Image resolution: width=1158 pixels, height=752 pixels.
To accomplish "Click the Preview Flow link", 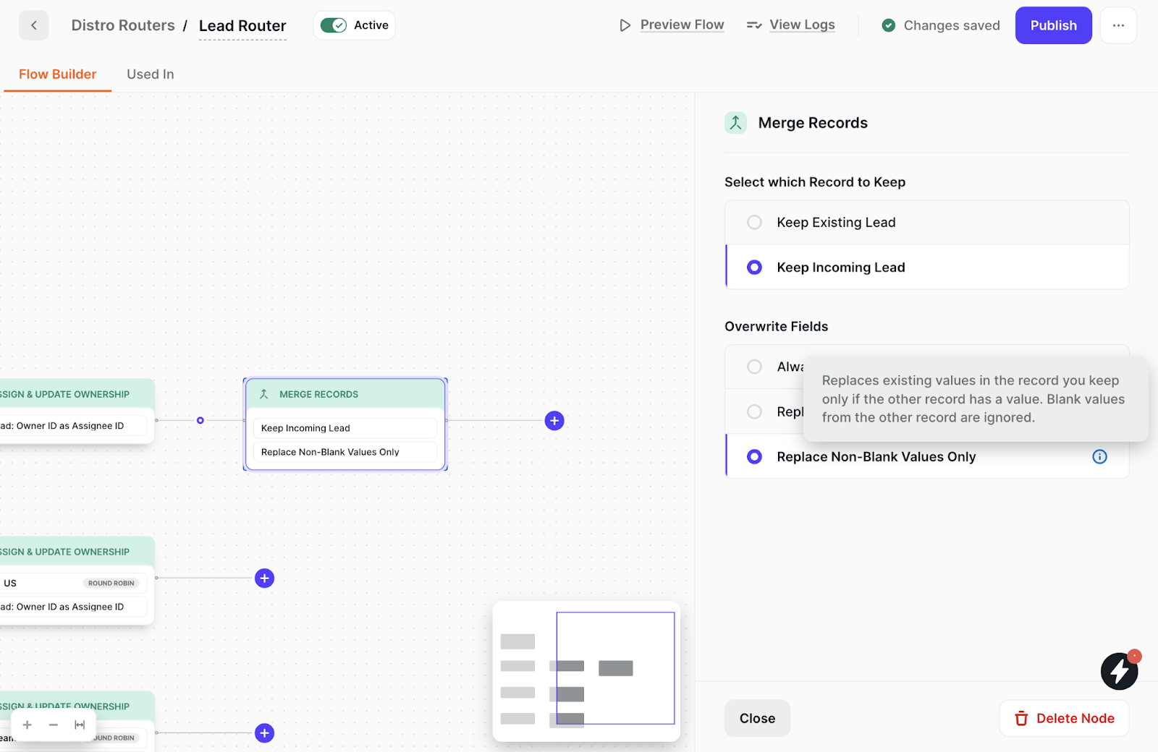I will point(681,25).
